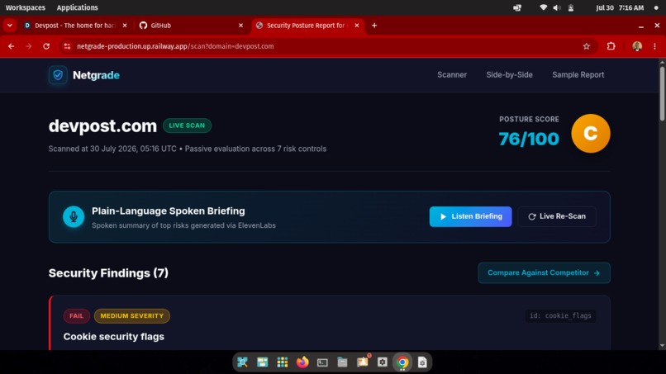Viewport: 666px width, 374px height.
Task: Click the Security Findings (7) heading
Action: coord(108,273)
